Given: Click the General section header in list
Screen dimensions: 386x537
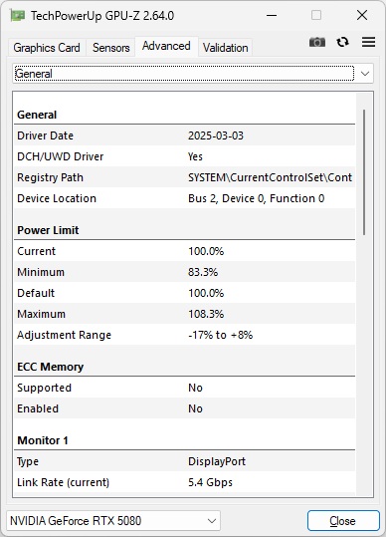Looking at the screenshot, I should (x=37, y=115).
